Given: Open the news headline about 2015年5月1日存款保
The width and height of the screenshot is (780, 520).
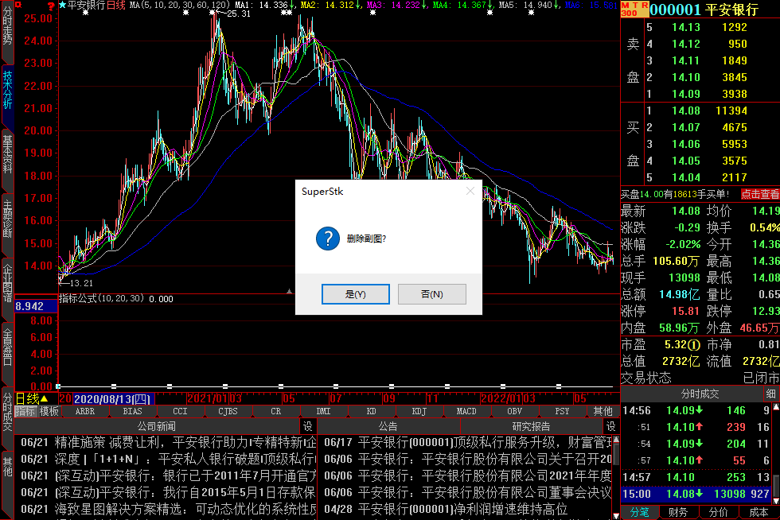Looking at the screenshot, I should tap(169, 493).
